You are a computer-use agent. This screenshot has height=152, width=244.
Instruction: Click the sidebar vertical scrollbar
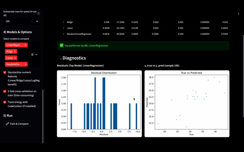tap(43, 116)
